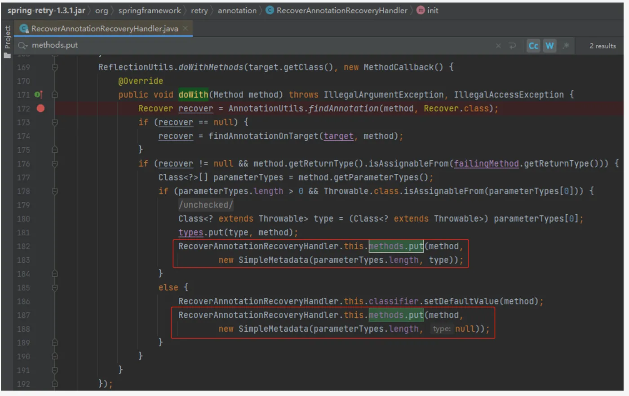The image size is (629, 396).
Task: Toggle Words (W) option in the search bar
Action: [549, 46]
